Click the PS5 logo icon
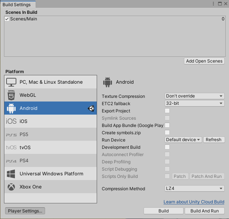The width and height of the screenshot is (229, 219). point(11,135)
